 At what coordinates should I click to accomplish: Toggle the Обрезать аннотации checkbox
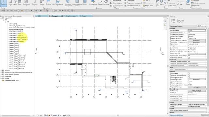point(189,77)
